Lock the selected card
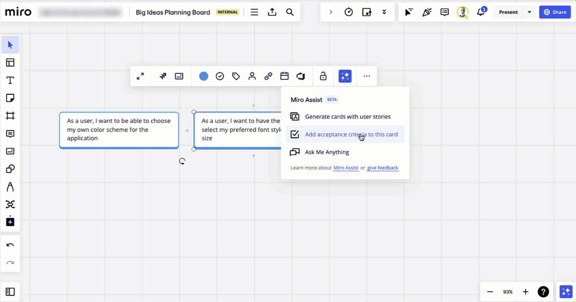Viewport: 576px width, 302px height. (323, 76)
